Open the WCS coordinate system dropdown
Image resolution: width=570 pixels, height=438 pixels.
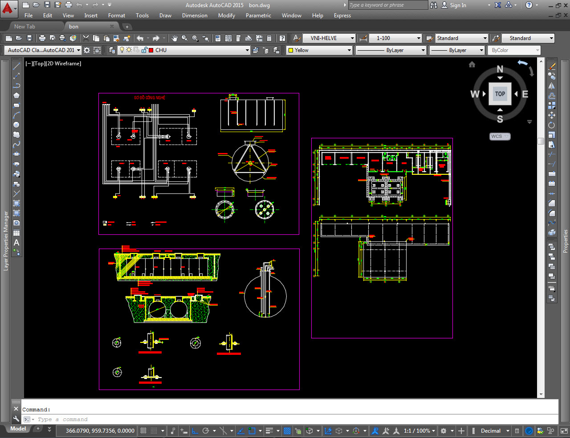pos(500,137)
